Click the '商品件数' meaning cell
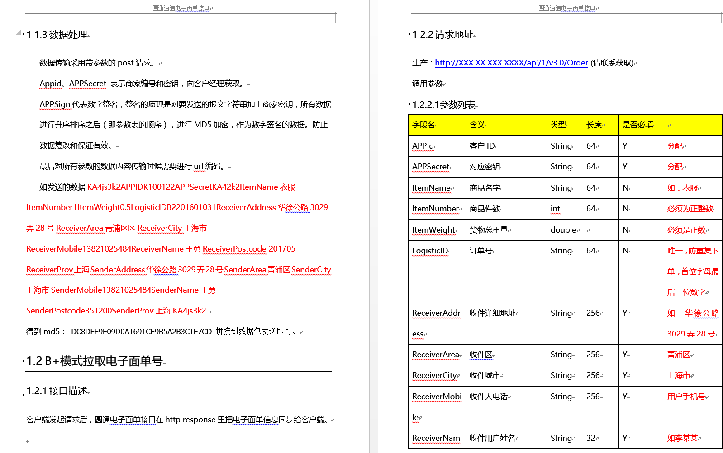The width and height of the screenshot is (723, 453). (506, 209)
